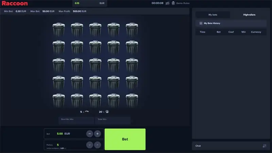Open trash can row 2 column 4
This screenshot has width=272, height=153.
(x=114, y=47)
